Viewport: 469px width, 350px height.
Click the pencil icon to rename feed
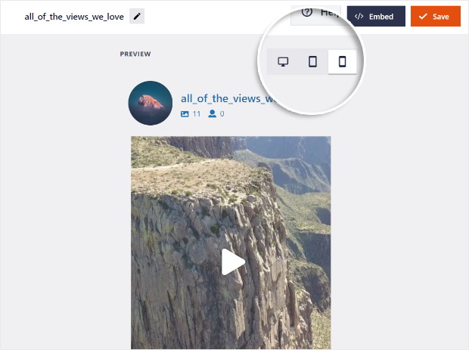tap(137, 17)
